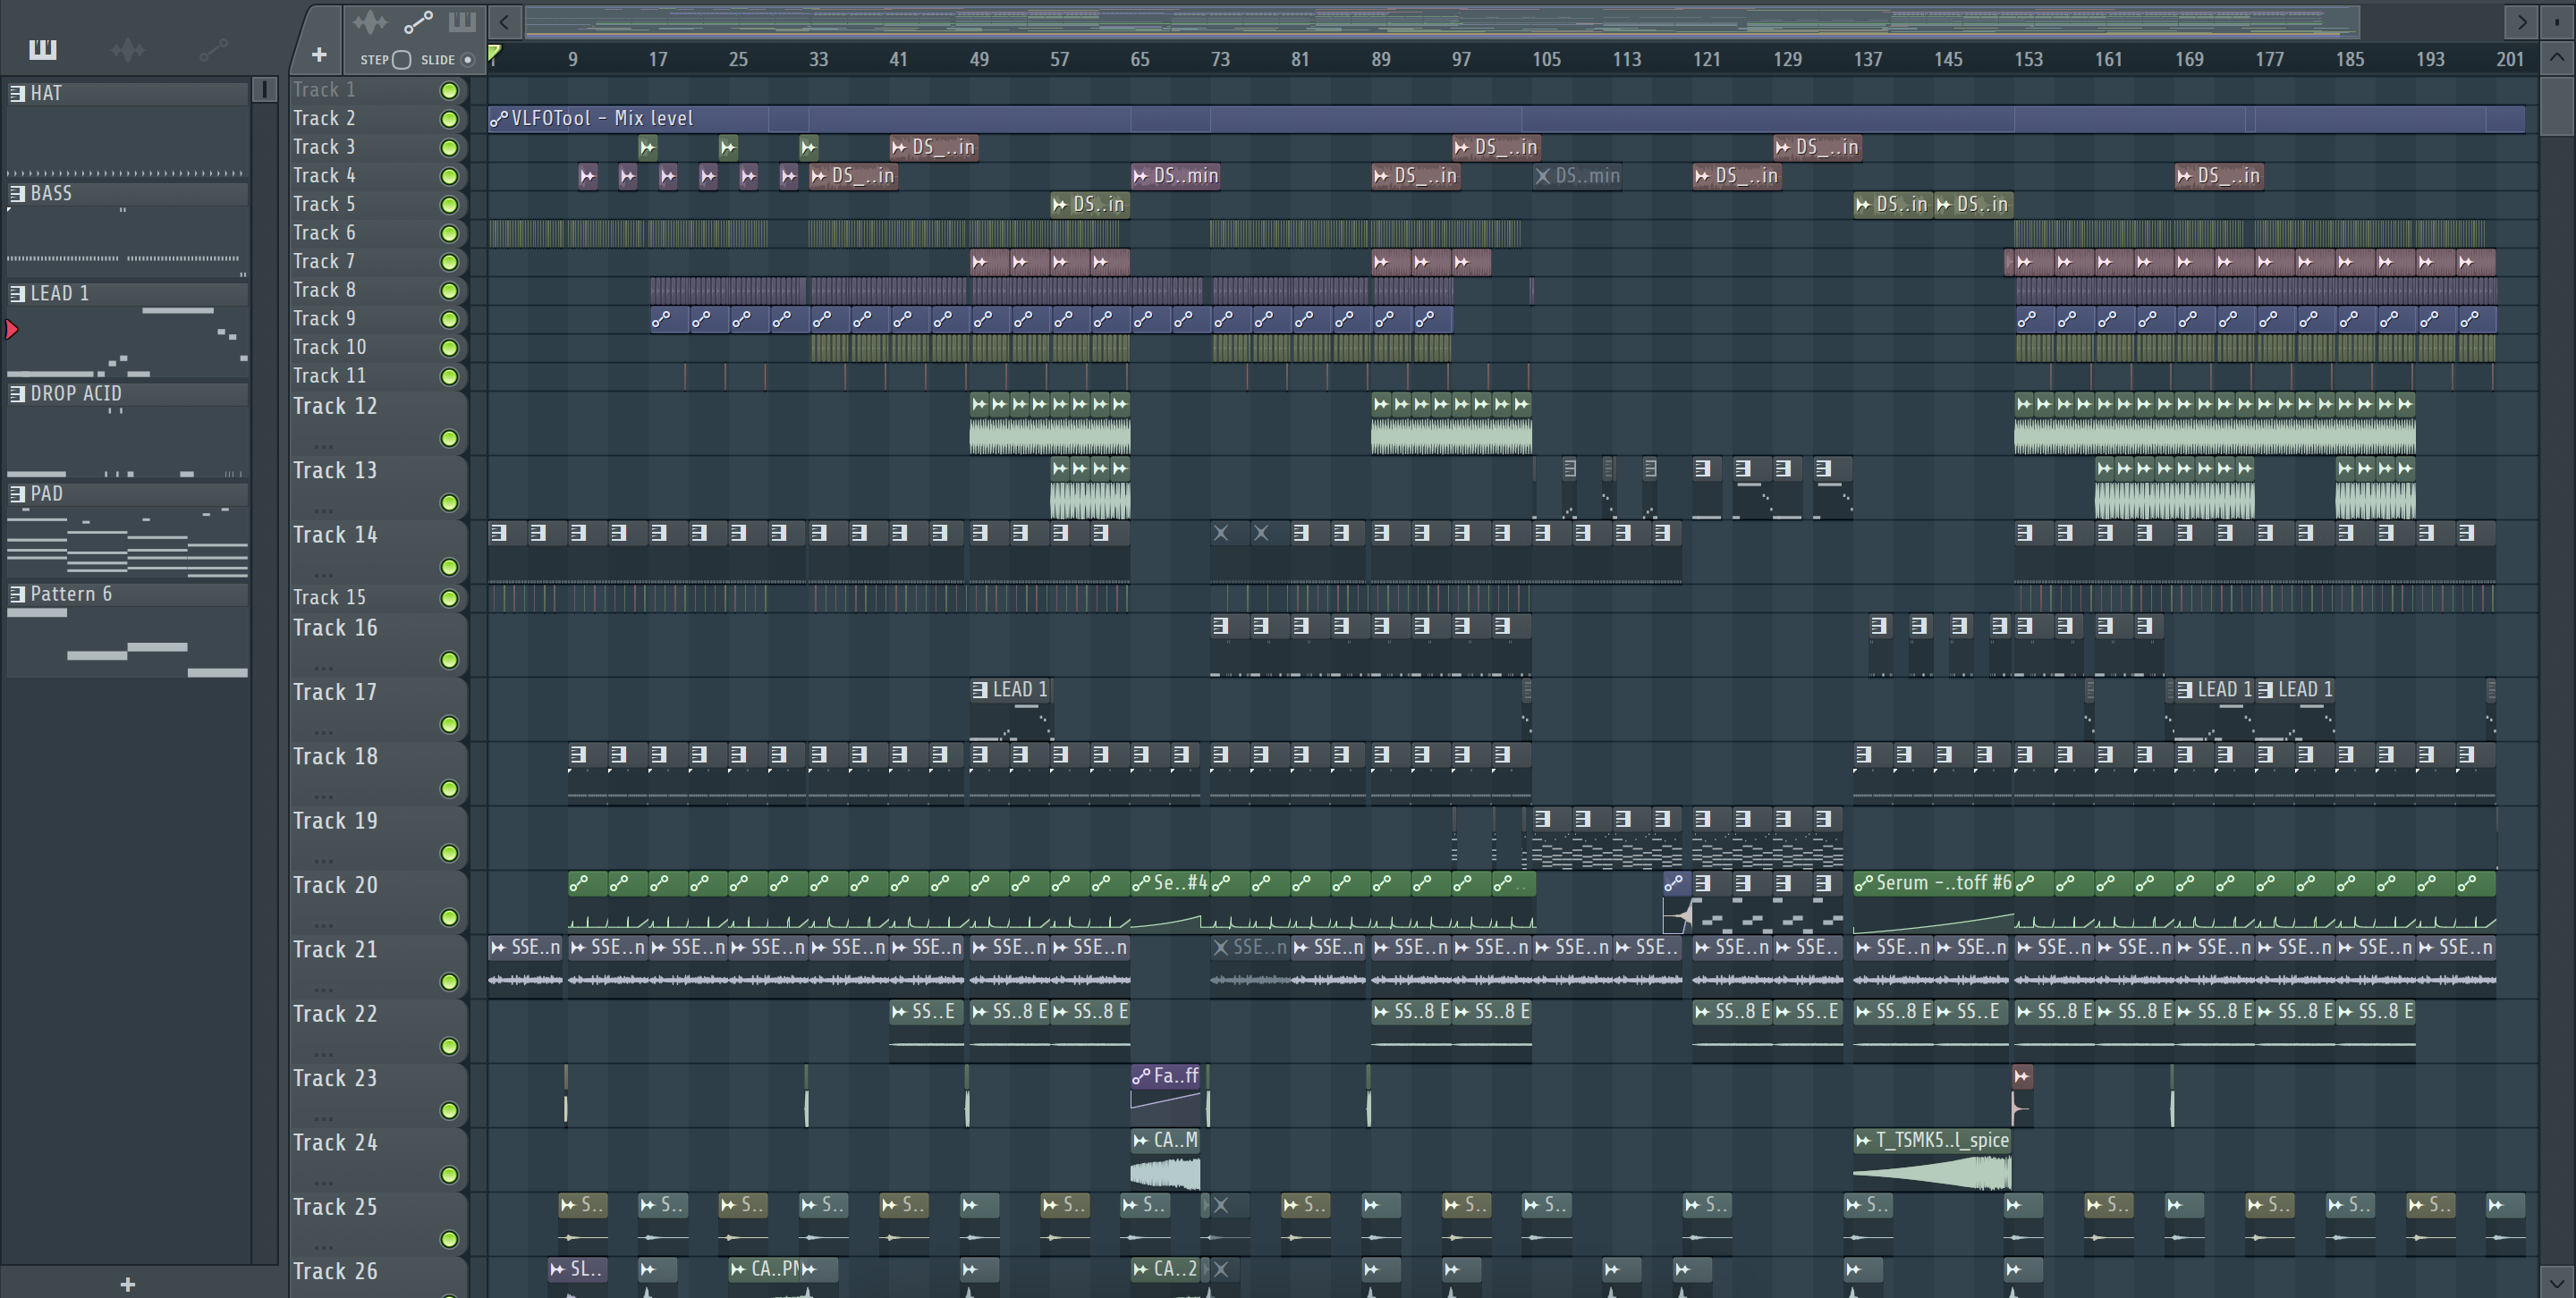
Task: Open the LEAD 1 pattern menu icon
Action: 17,294
